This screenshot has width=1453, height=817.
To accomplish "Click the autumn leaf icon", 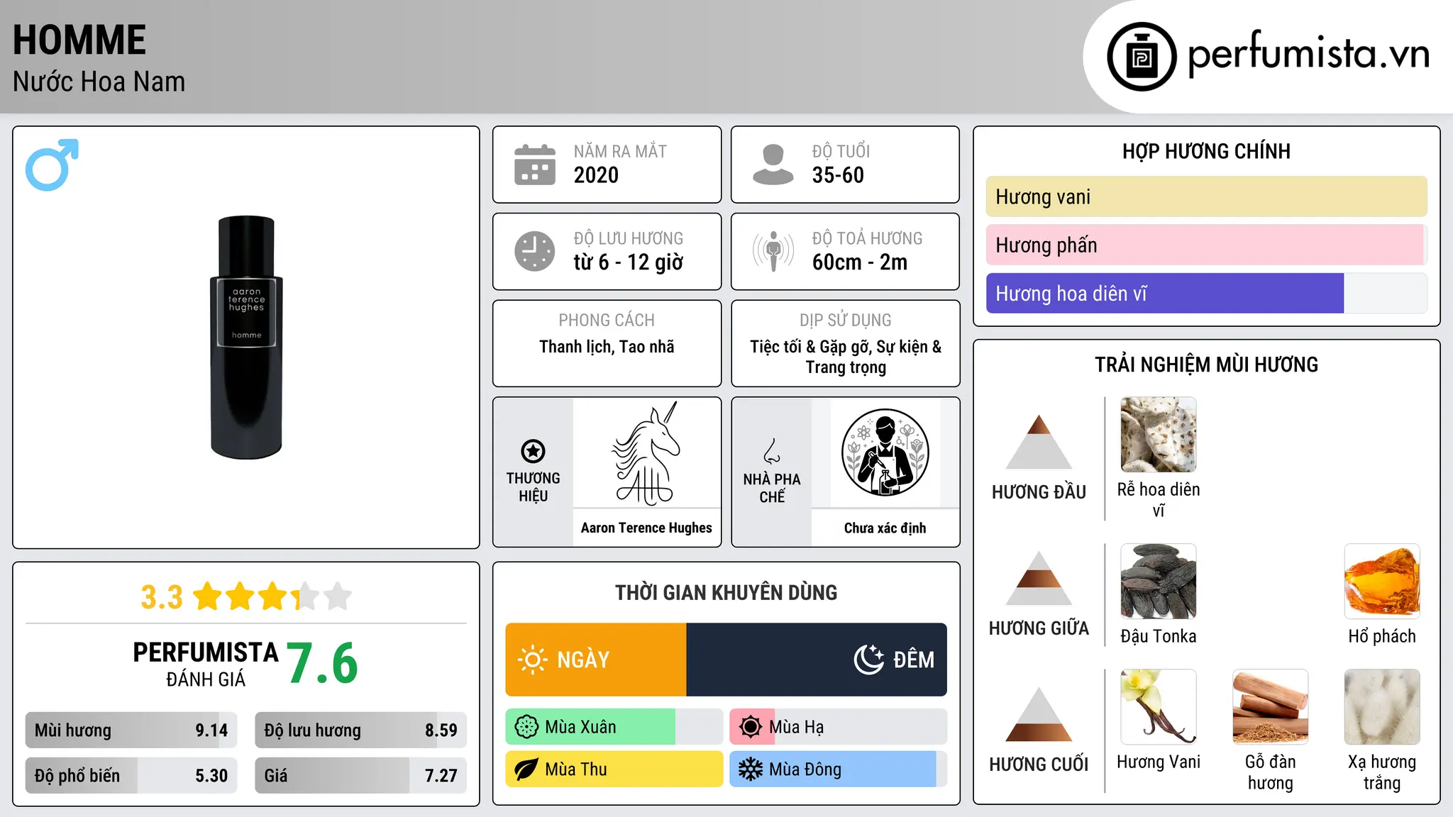I will point(526,769).
